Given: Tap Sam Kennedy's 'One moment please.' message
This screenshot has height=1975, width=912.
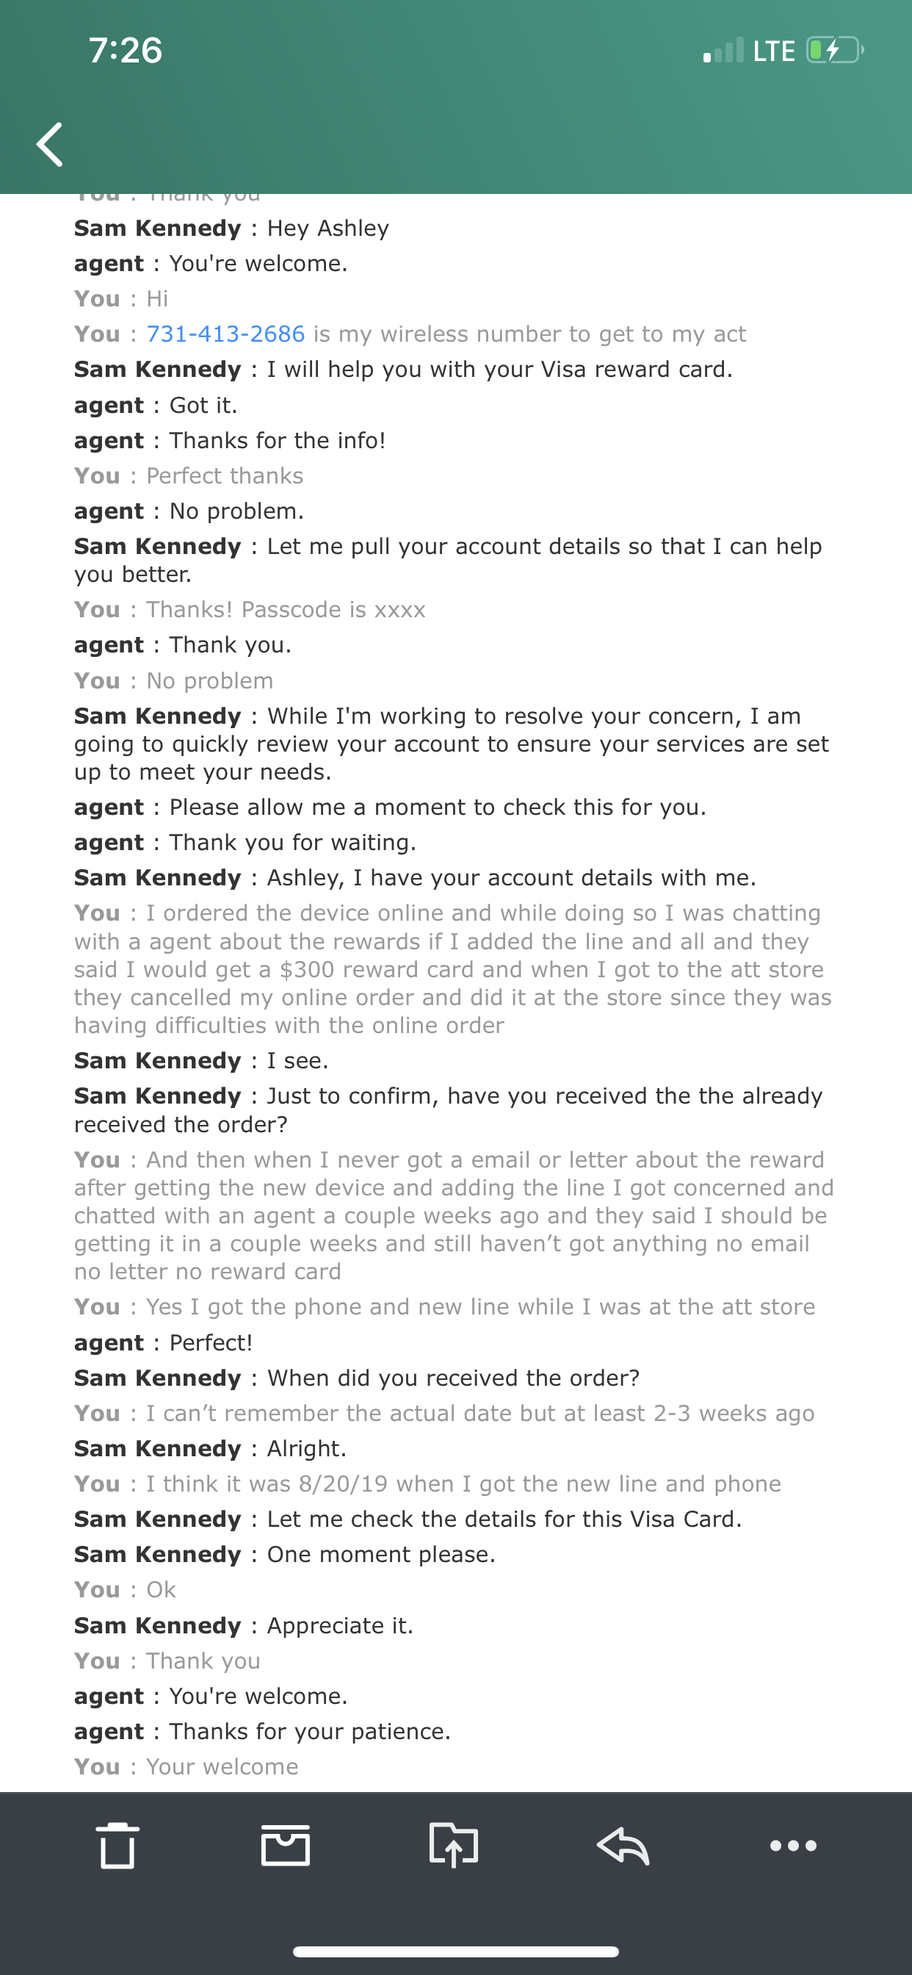Looking at the screenshot, I should coord(283,1554).
